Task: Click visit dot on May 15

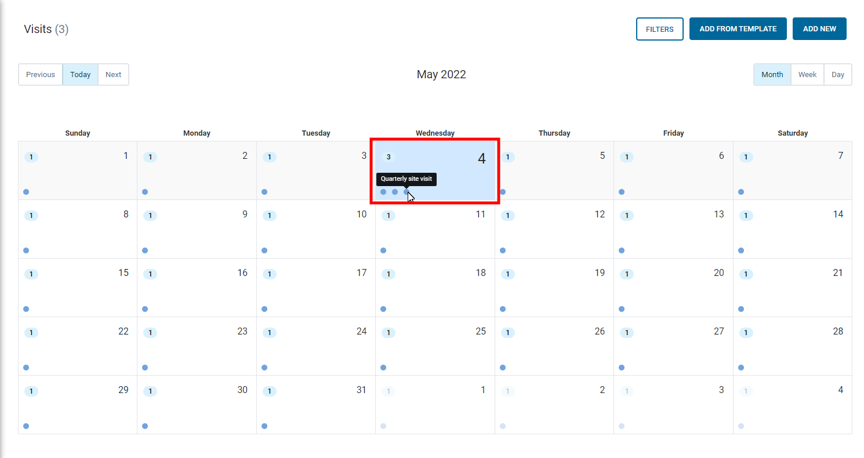Action: [x=26, y=309]
